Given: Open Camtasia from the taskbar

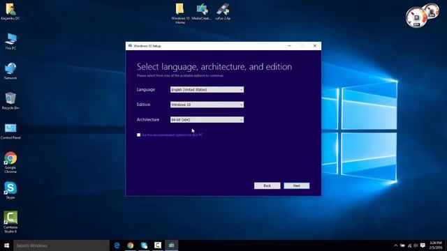Looking at the screenshot, I should coord(158,245).
